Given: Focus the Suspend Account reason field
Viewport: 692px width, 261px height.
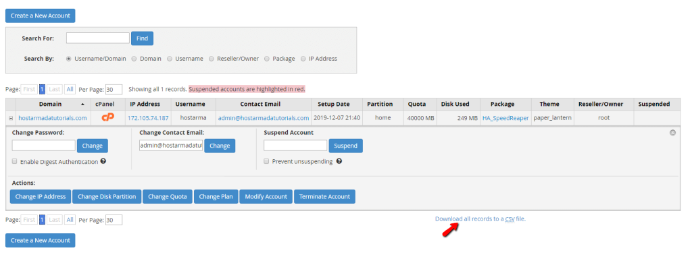Looking at the screenshot, I should coord(295,145).
